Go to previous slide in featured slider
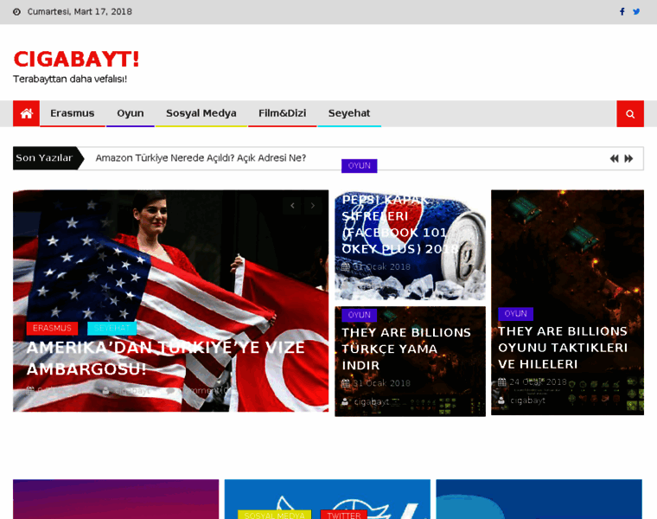657x519 pixels. click(292, 205)
